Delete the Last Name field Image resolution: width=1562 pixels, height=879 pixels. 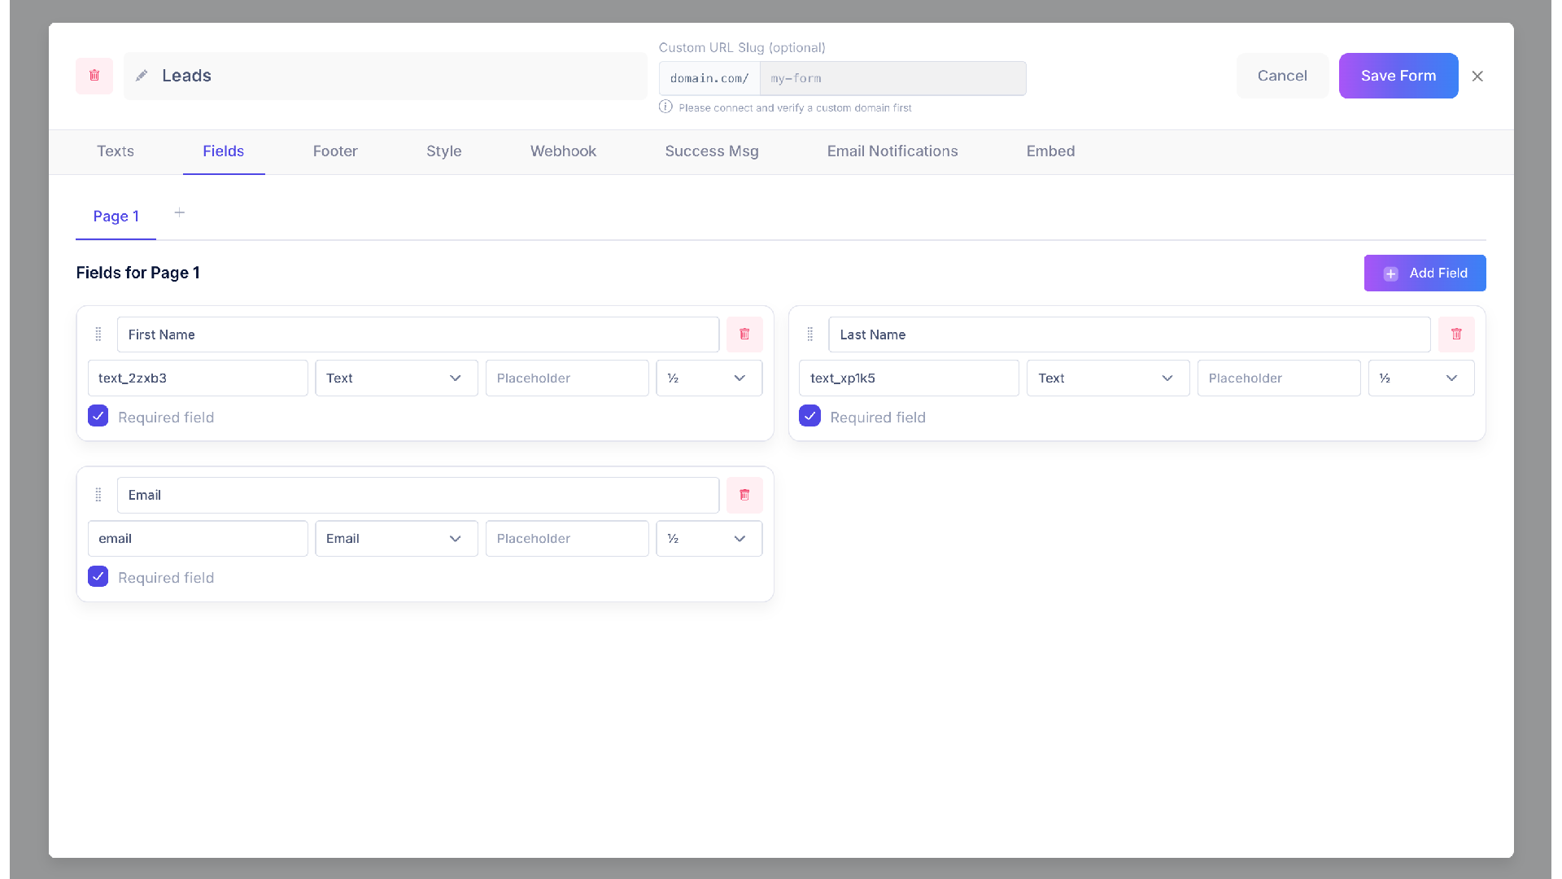point(1456,335)
